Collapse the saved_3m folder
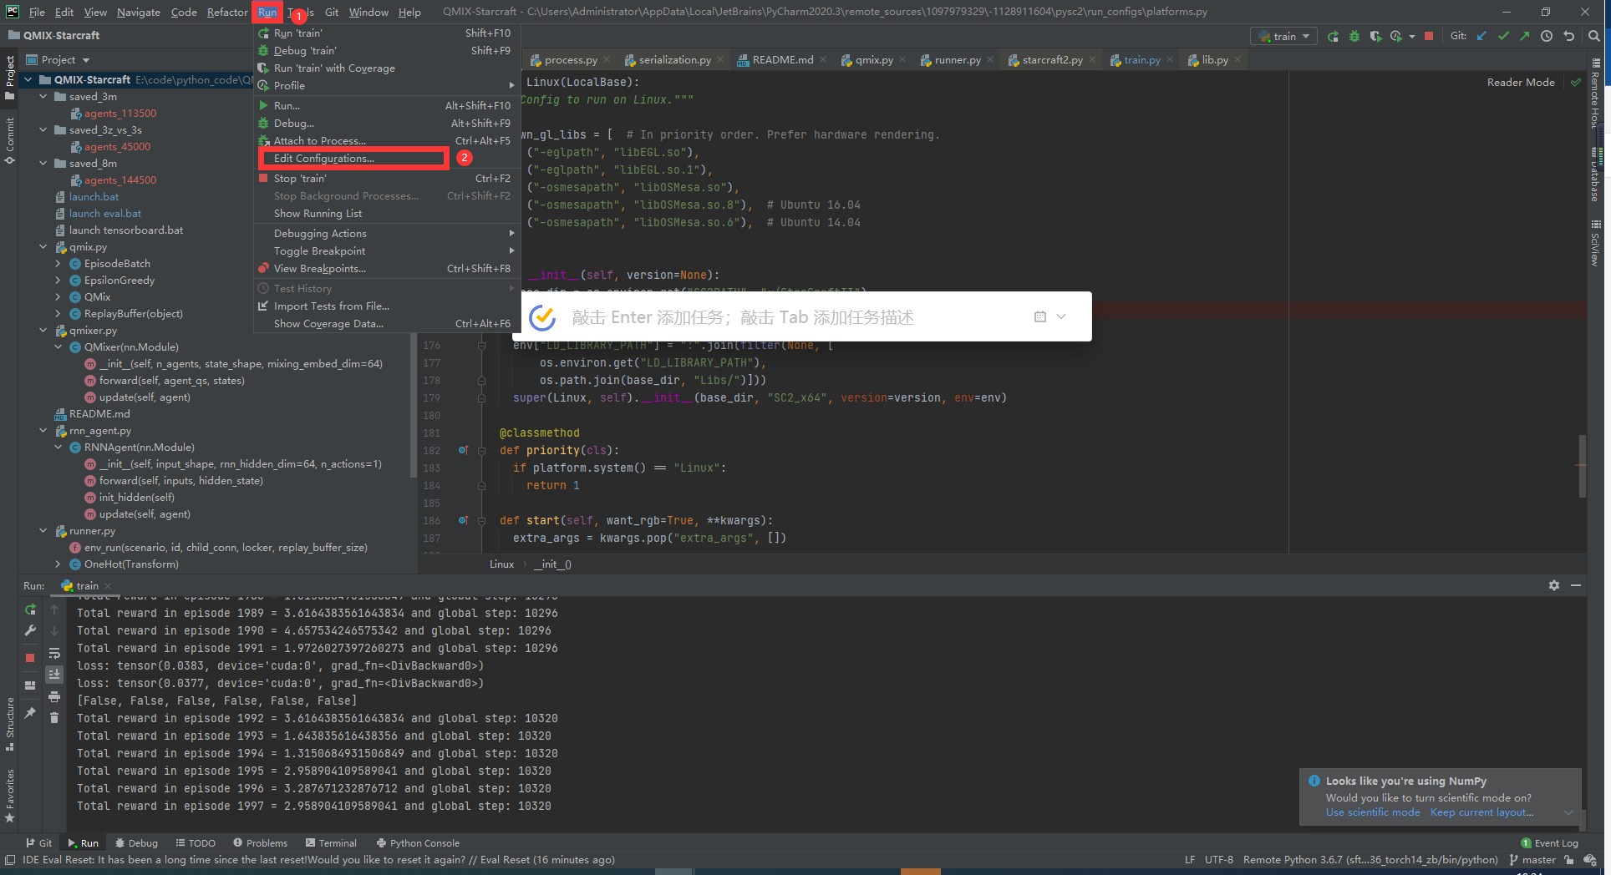This screenshot has width=1611, height=875. (x=43, y=97)
